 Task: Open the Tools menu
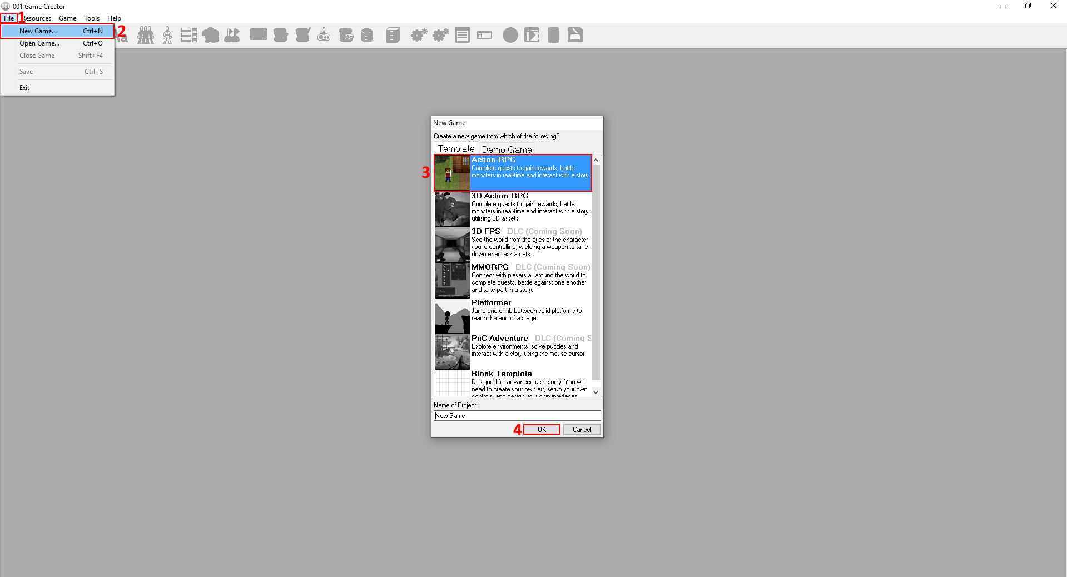tap(92, 18)
